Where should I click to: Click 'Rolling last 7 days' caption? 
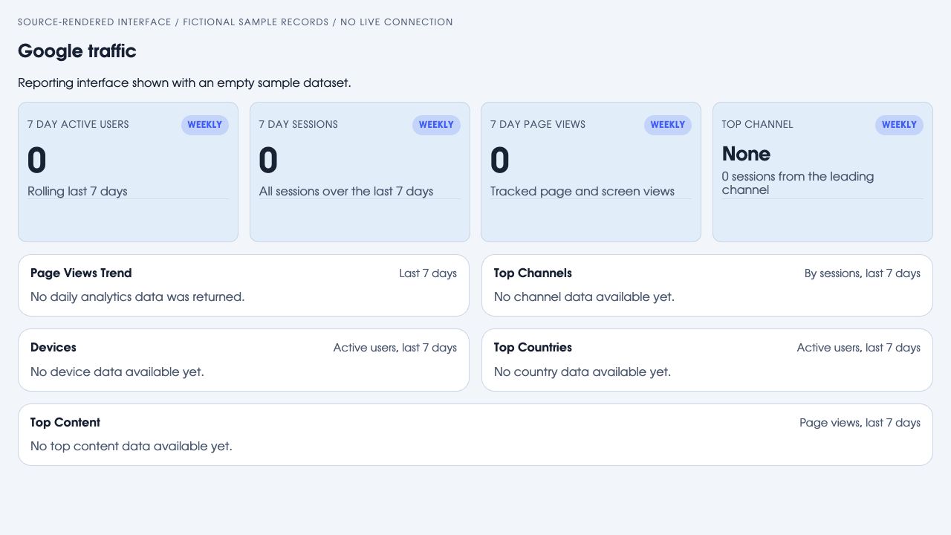tap(77, 192)
